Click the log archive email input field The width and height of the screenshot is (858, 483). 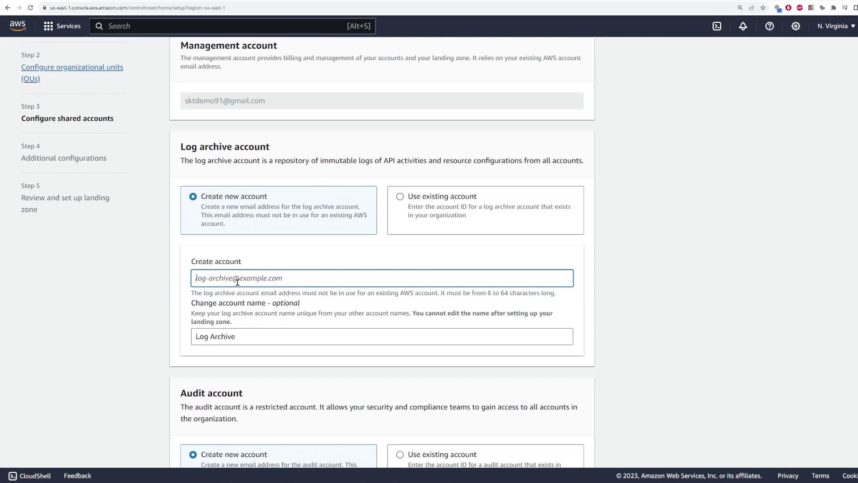(382, 278)
